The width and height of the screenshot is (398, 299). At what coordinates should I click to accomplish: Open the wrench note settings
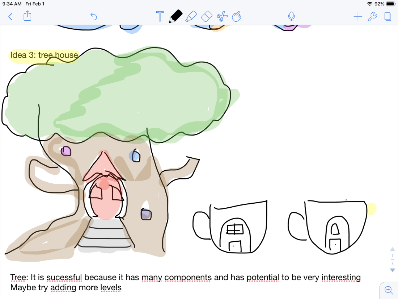click(373, 17)
